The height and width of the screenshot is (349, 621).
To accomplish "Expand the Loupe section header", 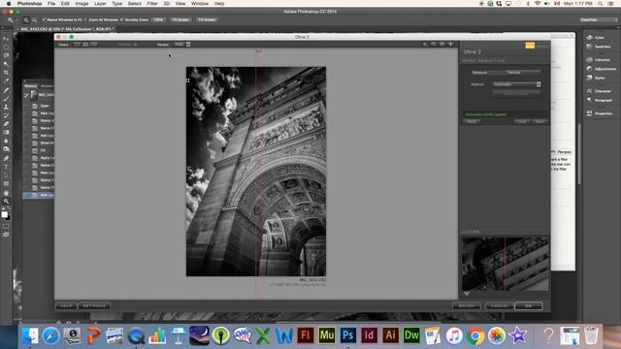I will (472, 232).
